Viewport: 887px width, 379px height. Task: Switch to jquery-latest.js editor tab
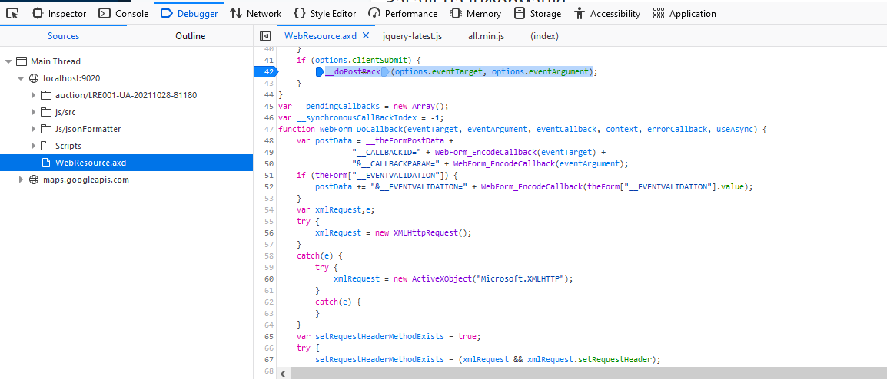[412, 36]
